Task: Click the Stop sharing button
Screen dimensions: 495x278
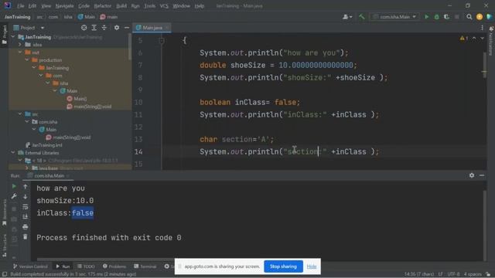Action: (283, 266)
